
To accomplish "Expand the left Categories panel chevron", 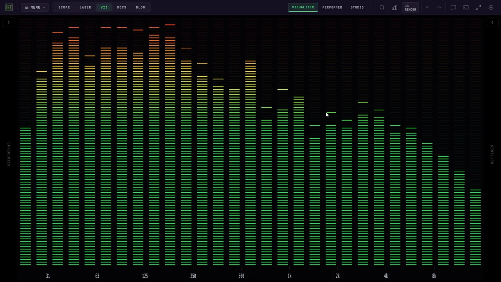I will pos(9,22).
